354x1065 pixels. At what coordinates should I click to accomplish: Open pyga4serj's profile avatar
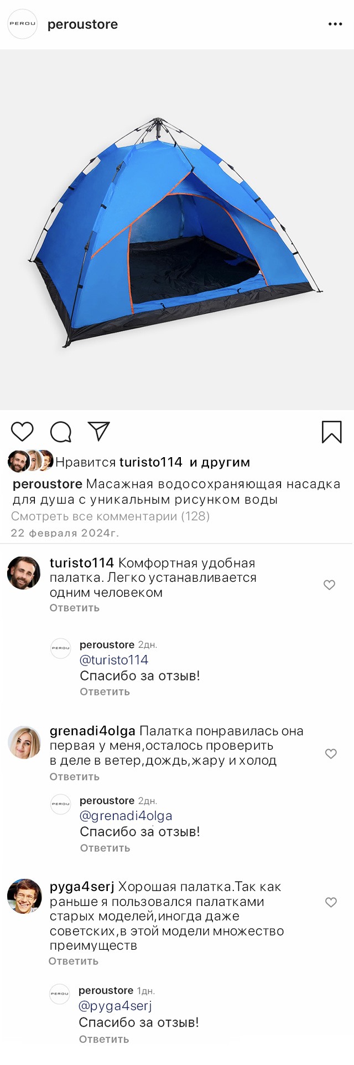(24, 896)
